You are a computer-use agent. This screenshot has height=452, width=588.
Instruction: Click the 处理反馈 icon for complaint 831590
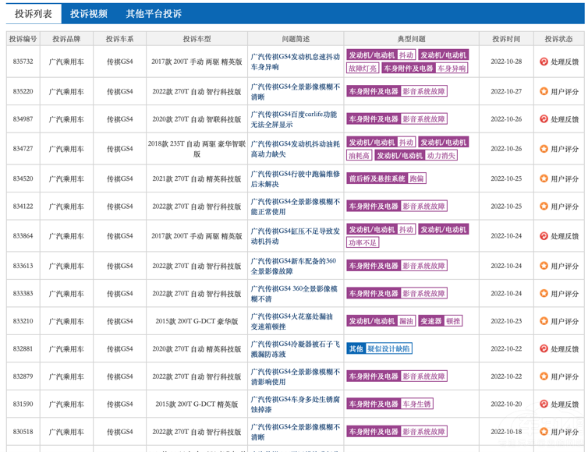click(544, 404)
